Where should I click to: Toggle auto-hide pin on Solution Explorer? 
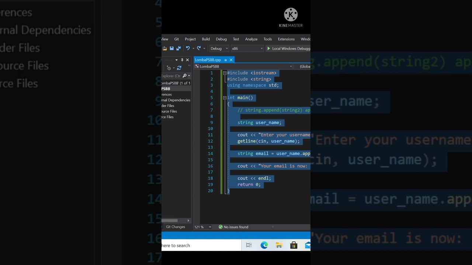pos(182,60)
